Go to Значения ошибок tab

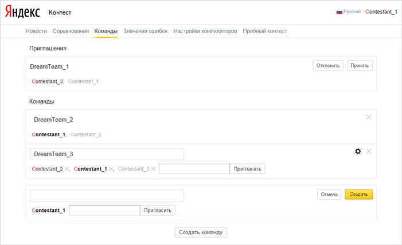[145, 31]
